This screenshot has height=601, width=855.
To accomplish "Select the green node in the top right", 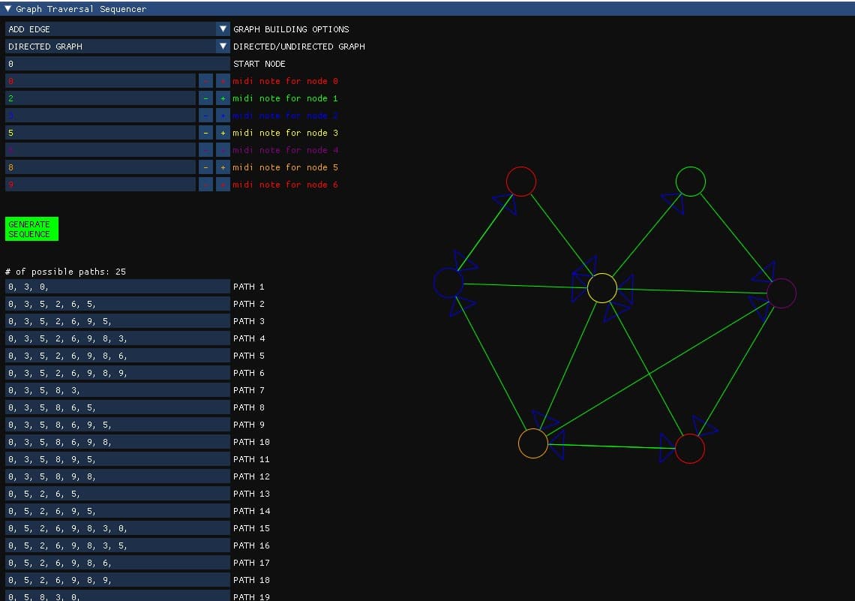I will click(690, 181).
